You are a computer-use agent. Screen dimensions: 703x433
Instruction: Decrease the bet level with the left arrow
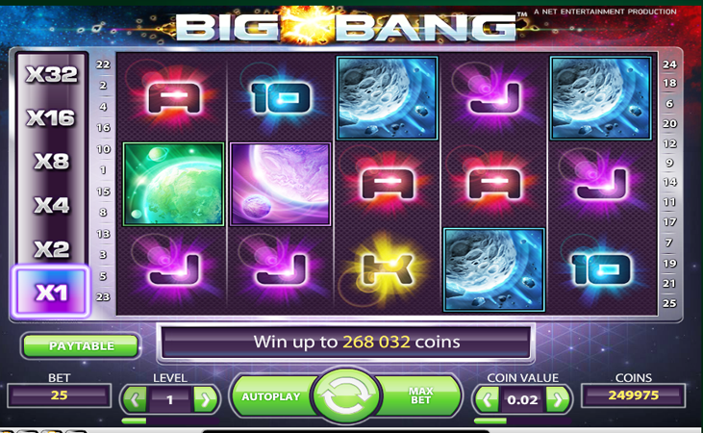pyautogui.click(x=135, y=399)
